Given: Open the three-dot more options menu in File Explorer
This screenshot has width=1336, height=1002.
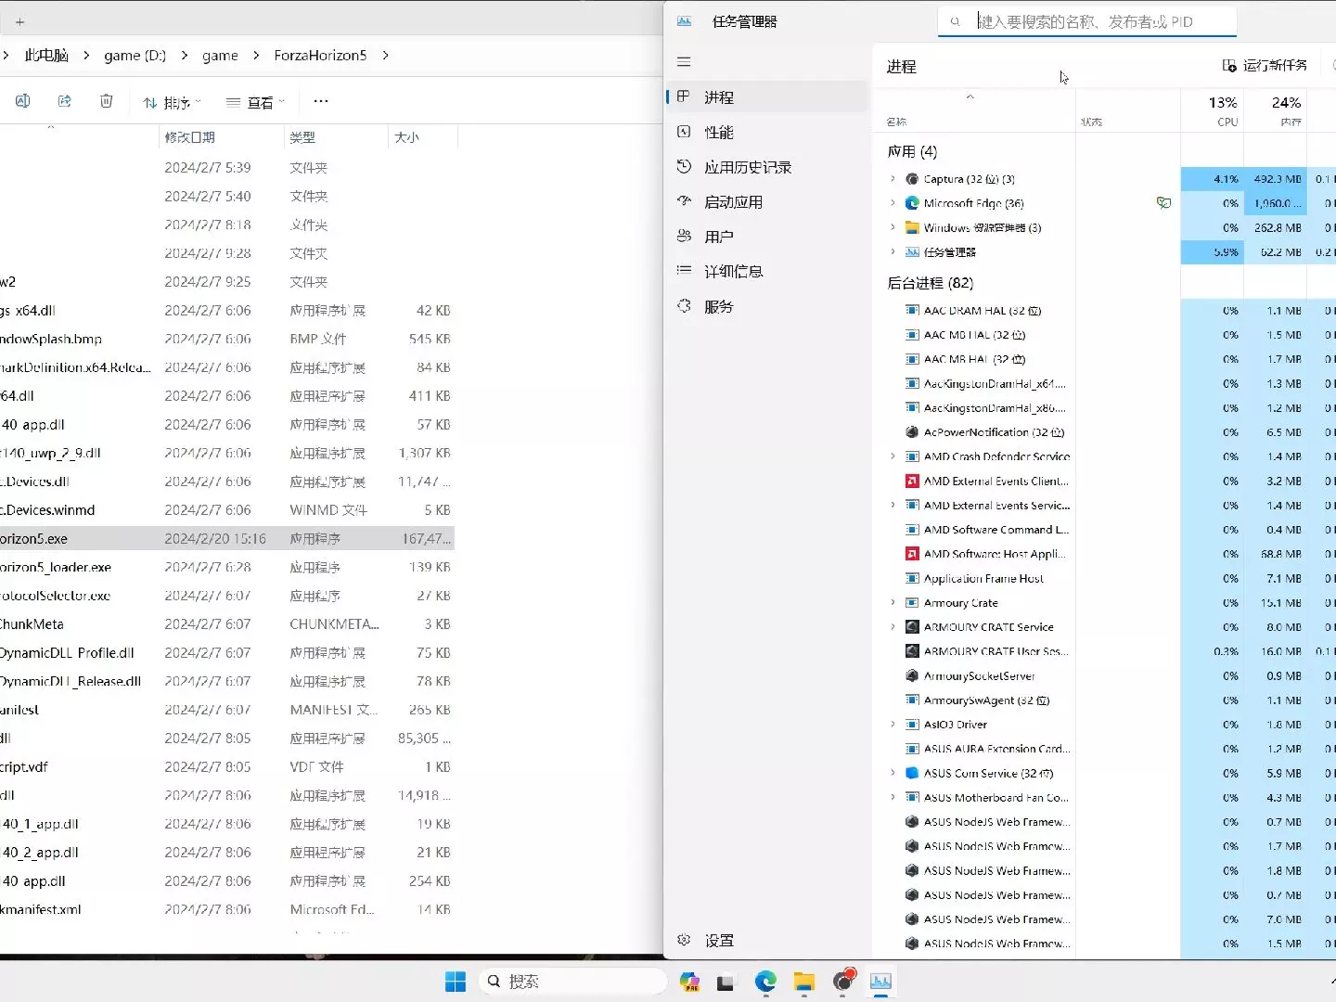Looking at the screenshot, I should click(x=321, y=101).
